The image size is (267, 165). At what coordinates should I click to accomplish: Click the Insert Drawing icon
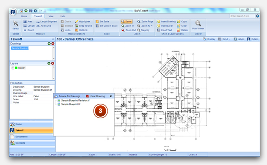pyautogui.click(x=158, y=22)
